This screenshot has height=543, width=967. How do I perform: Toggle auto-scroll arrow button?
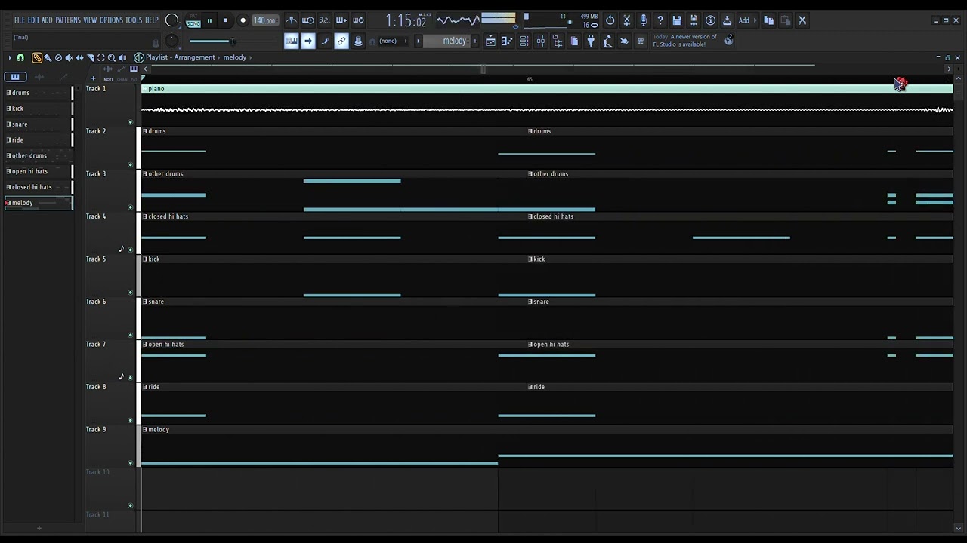tap(308, 41)
